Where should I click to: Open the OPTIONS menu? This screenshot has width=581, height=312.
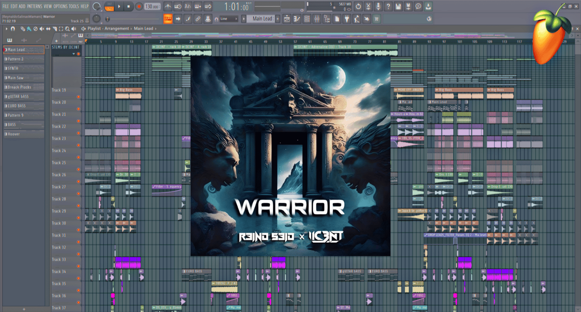(60, 6)
